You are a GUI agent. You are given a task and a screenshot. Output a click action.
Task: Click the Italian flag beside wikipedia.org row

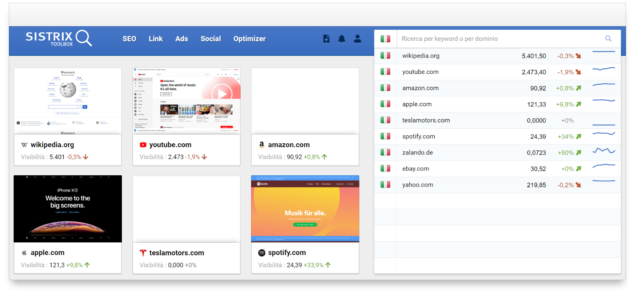pyautogui.click(x=385, y=55)
